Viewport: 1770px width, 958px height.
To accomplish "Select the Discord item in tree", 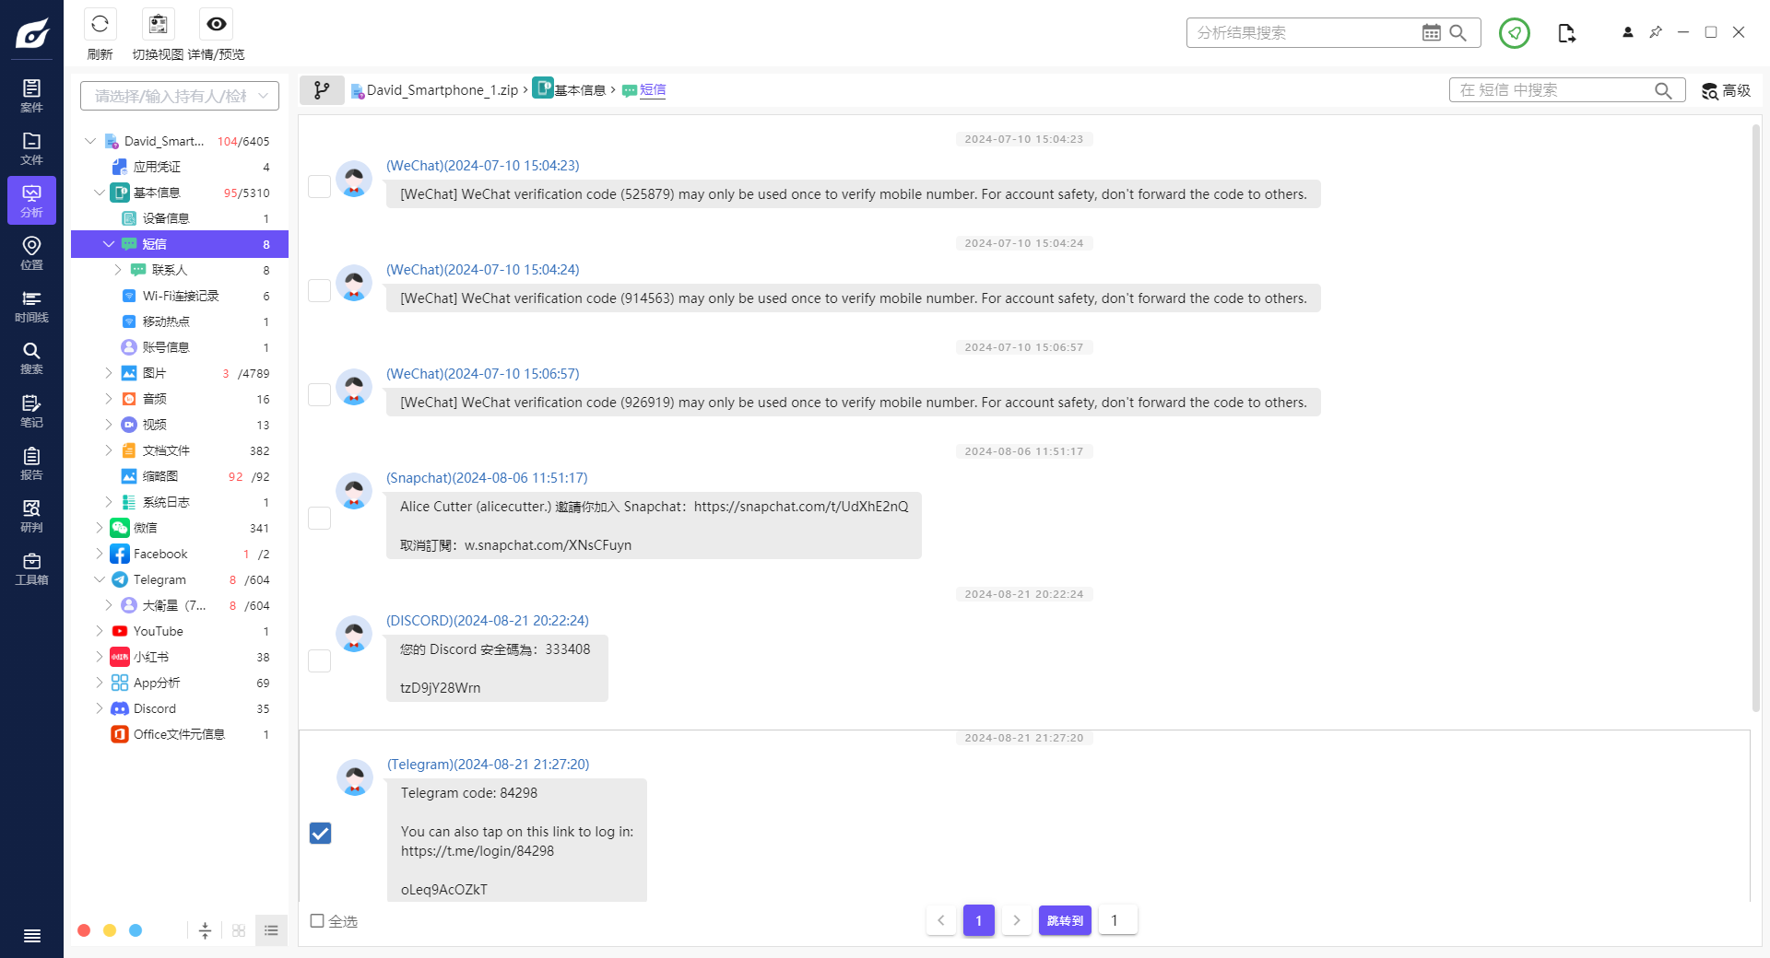I will pos(154,708).
